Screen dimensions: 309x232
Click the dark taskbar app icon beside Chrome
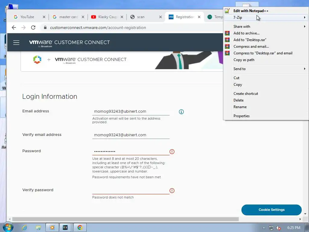click(65, 227)
